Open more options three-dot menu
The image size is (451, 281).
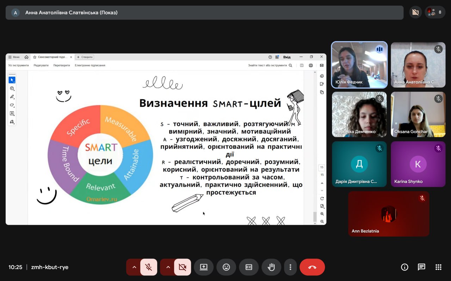pos(290,267)
